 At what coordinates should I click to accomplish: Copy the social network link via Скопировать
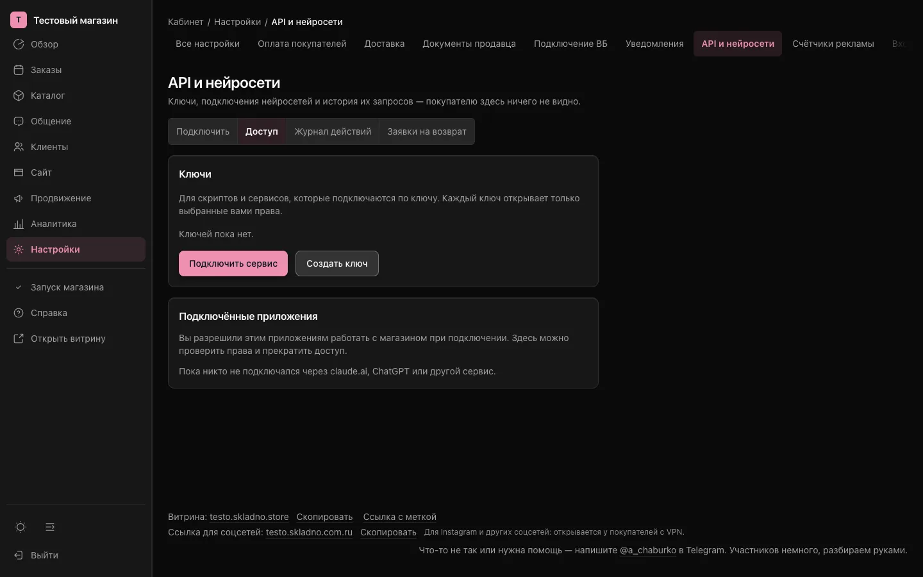click(388, 532)
